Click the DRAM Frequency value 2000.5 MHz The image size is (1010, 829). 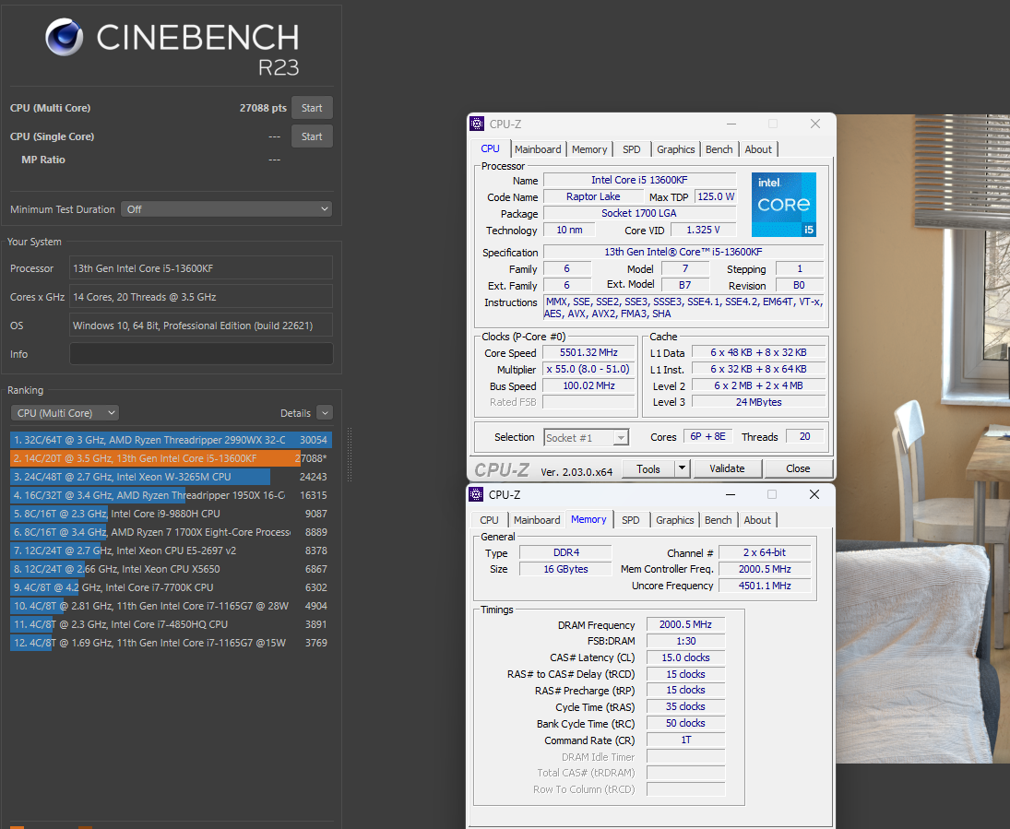point(685,624)
